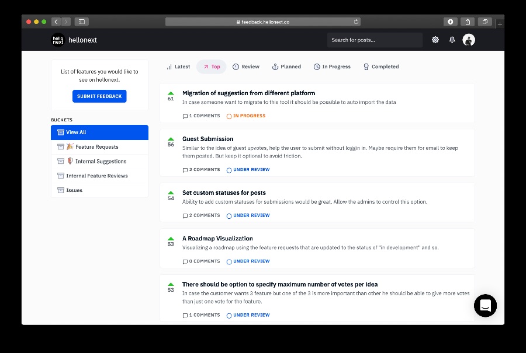This screenshot has height=353, width=526.
Task: Open the Set custom statuses post
Action: tap(224, 193)
